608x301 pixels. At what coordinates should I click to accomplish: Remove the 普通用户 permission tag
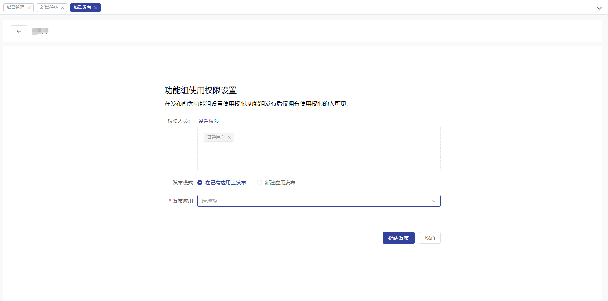(229, 137)
